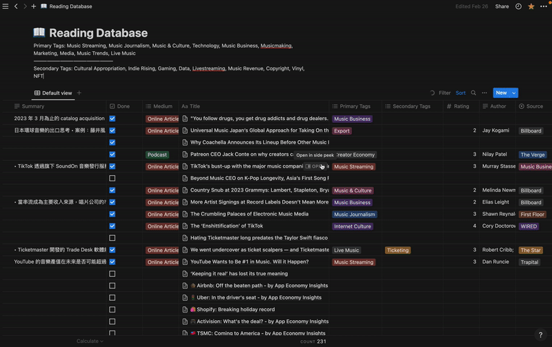Click page icon for Hating Ticketmaster row
552x347 pixels.
[185, 237]
